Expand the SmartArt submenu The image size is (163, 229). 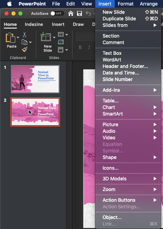(128, 114)
